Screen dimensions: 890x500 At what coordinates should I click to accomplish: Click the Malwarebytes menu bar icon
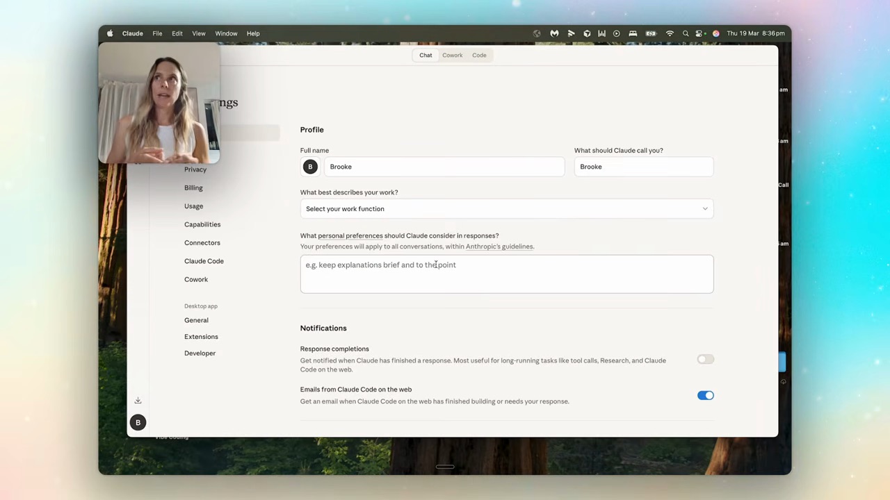[554, 33]
